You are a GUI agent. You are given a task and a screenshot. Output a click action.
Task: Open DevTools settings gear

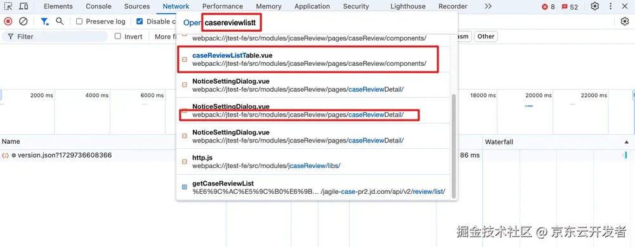pos(594,6)
